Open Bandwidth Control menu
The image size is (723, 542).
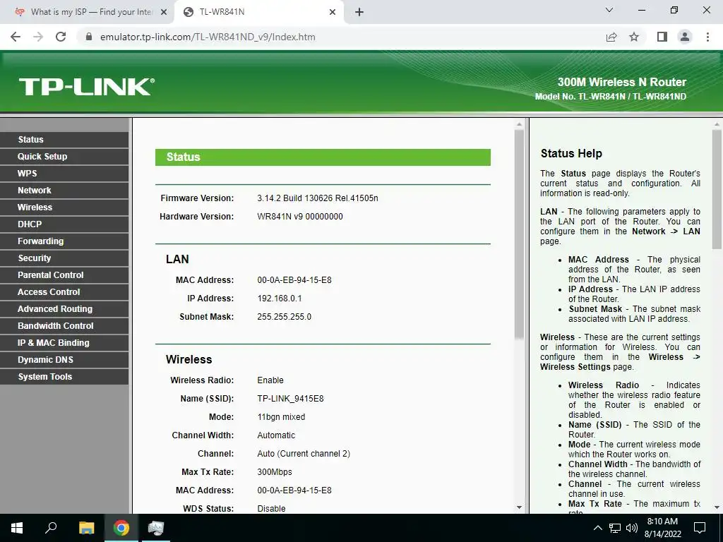64,326
